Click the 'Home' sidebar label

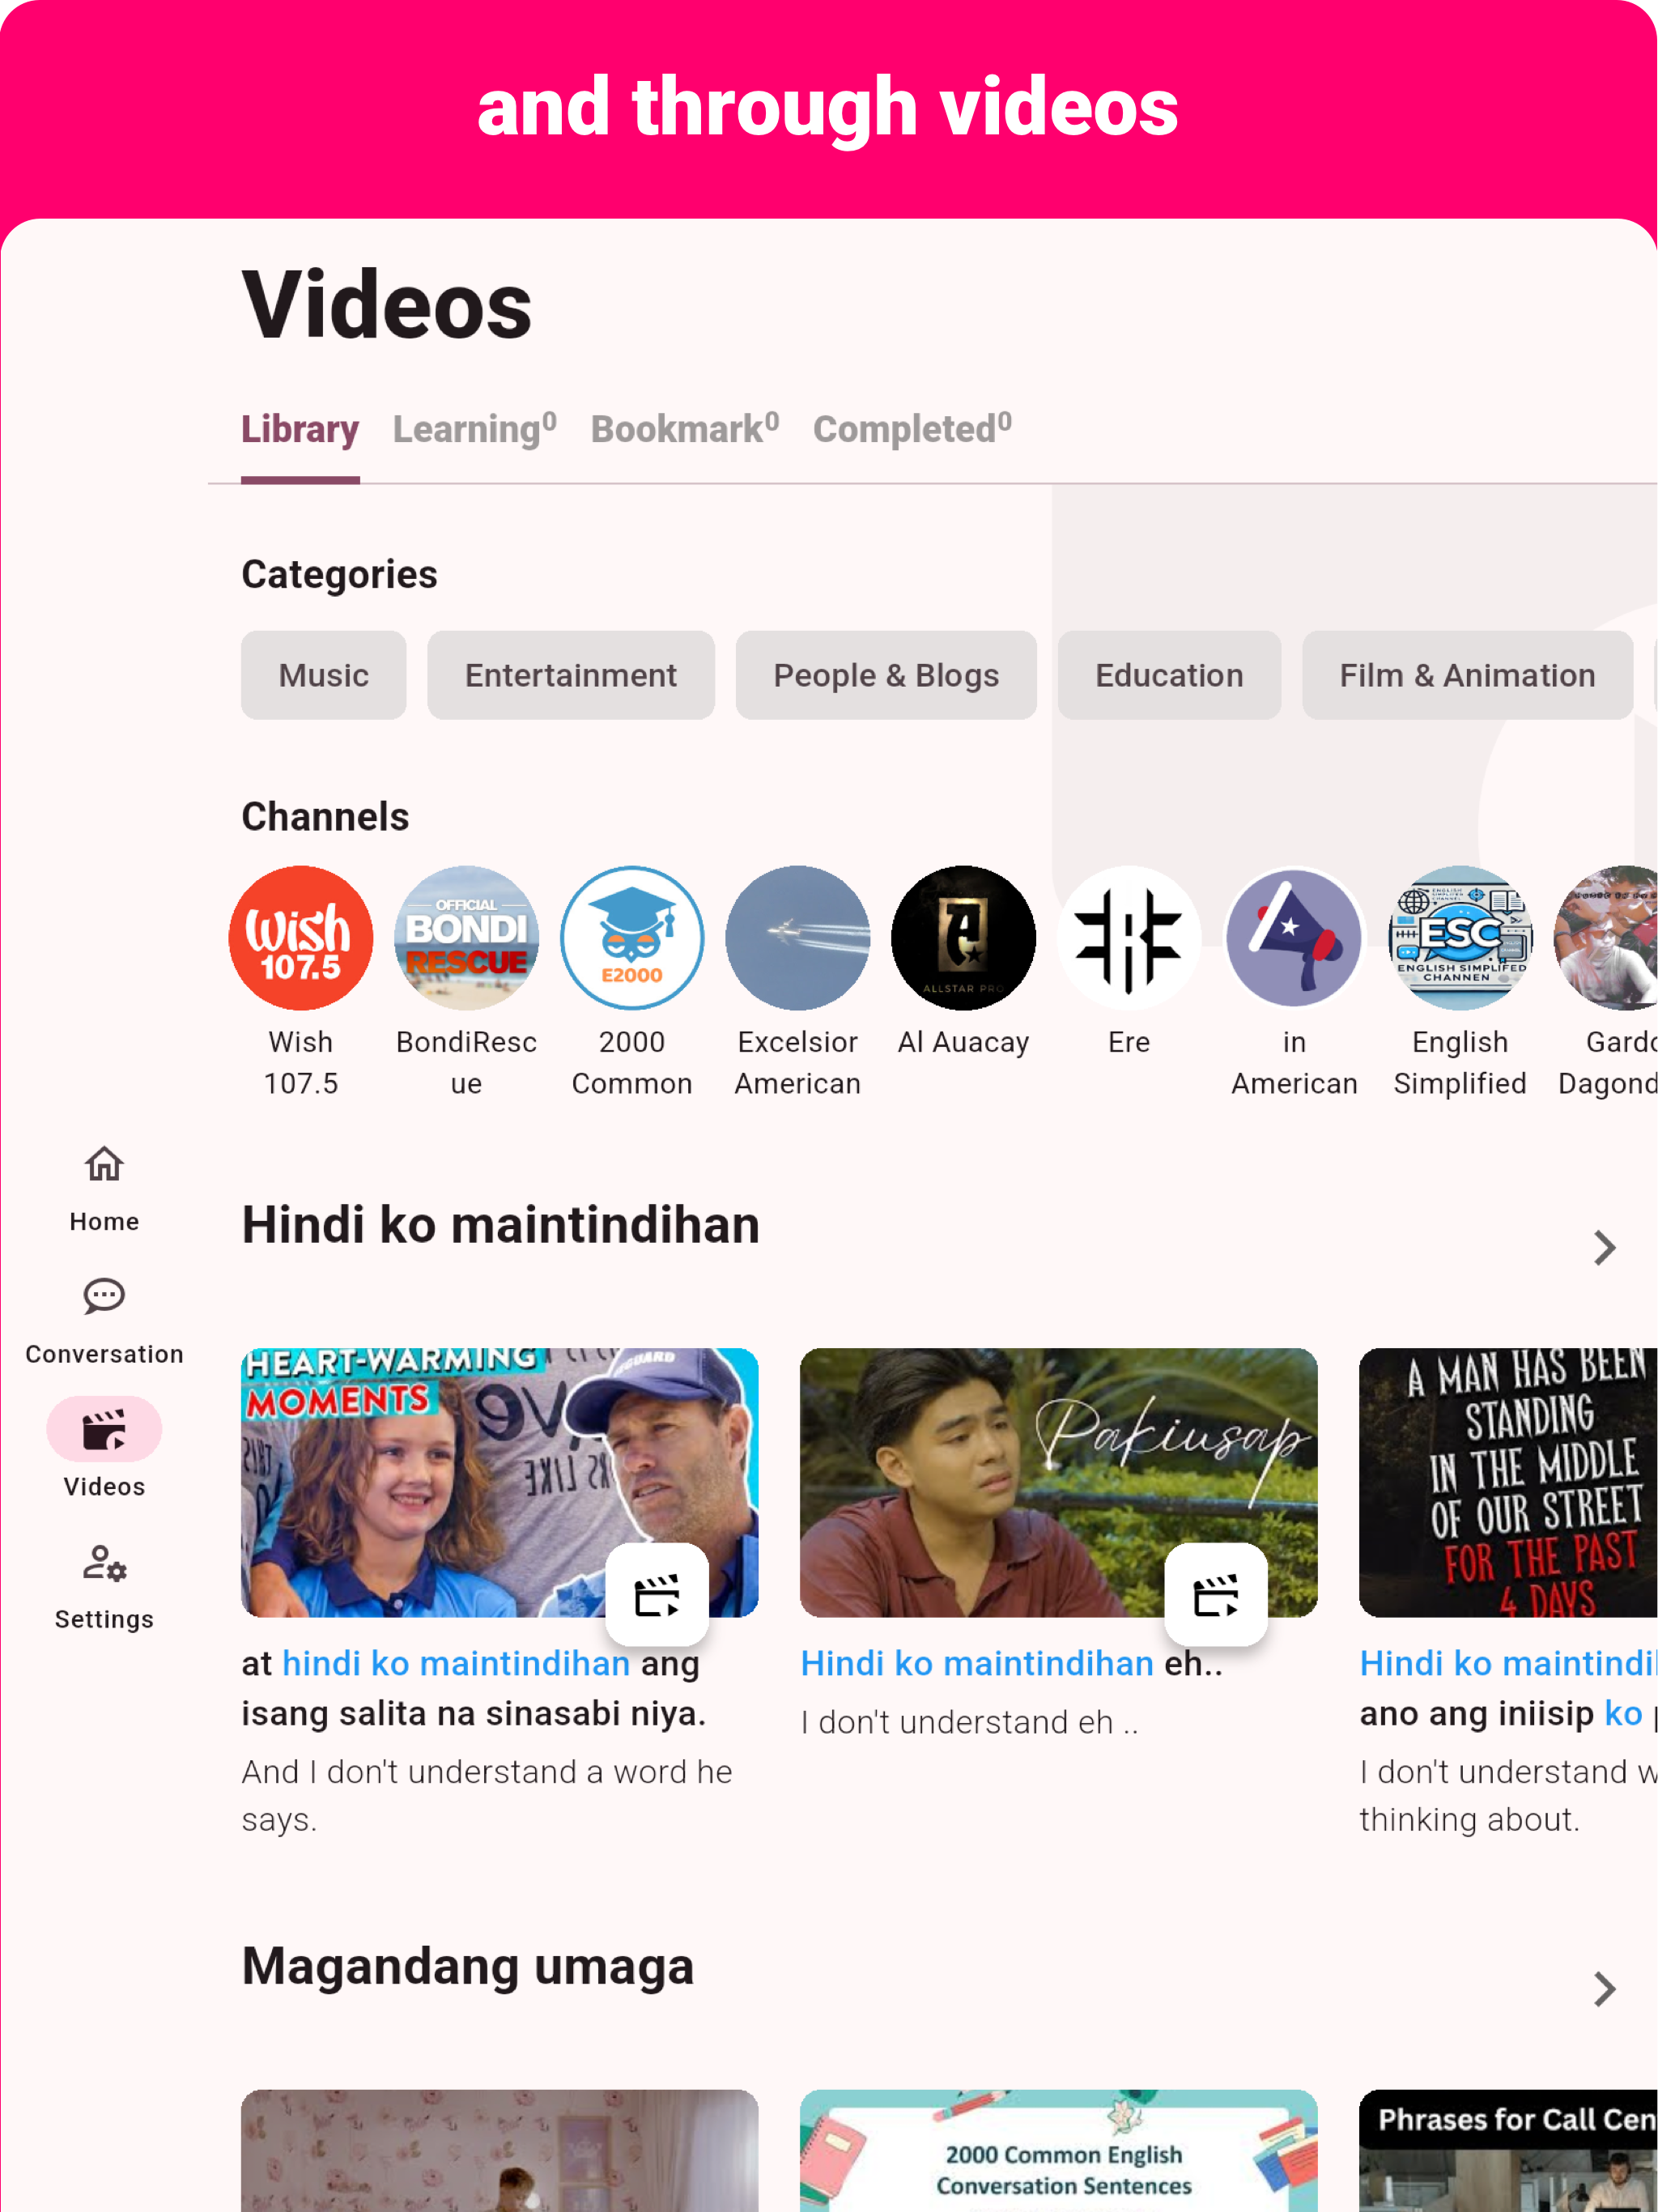104,1221
